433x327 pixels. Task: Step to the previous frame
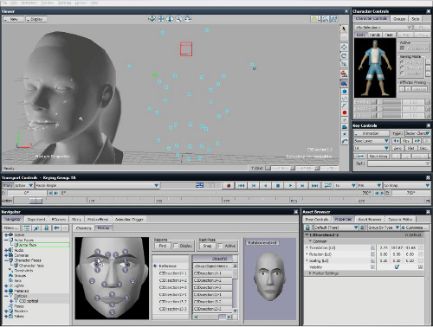tap(254, 185)
